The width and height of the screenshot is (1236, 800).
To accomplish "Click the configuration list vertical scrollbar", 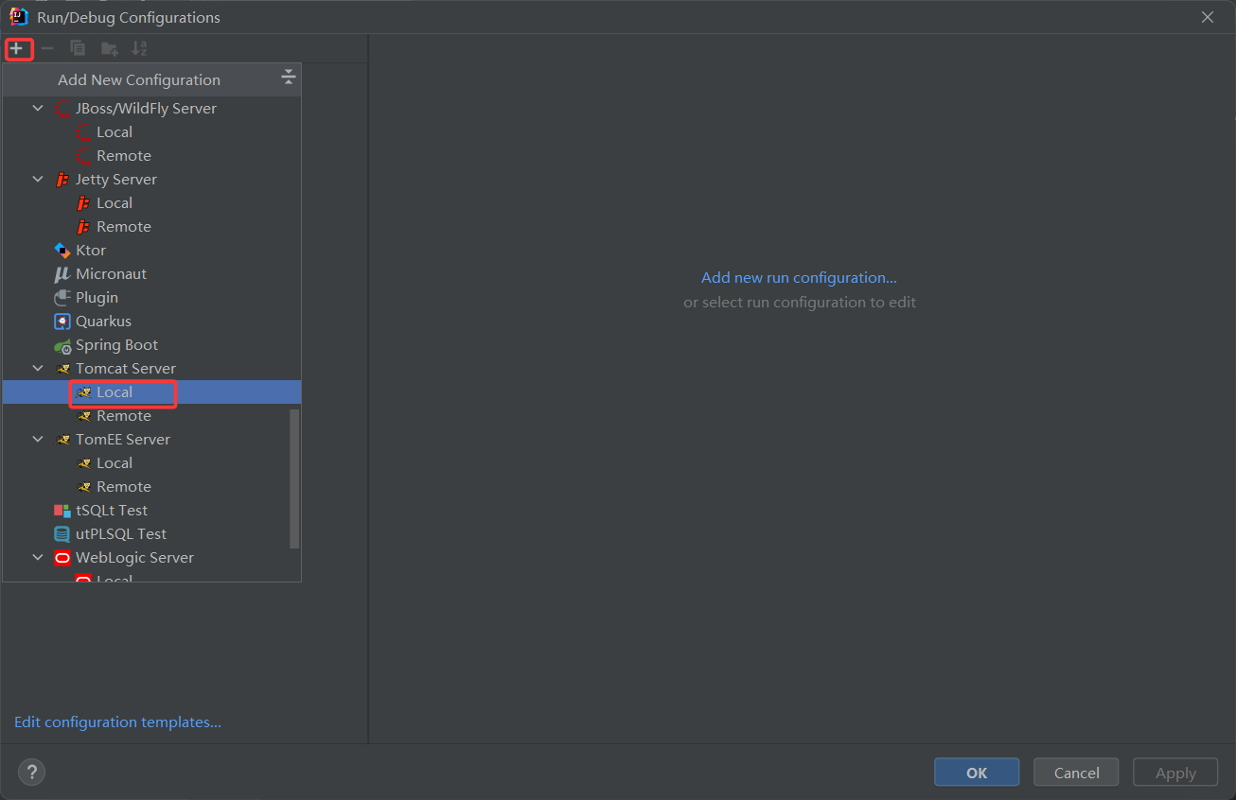I will click(294, 478).
